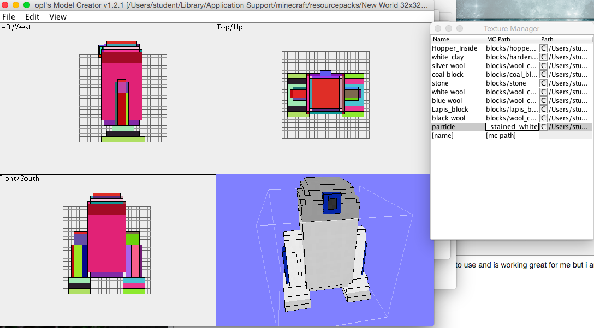Viewport: 594px width, 328px height.
Task: Edit the _stained_white MC Path field
Action: (512, 126)
